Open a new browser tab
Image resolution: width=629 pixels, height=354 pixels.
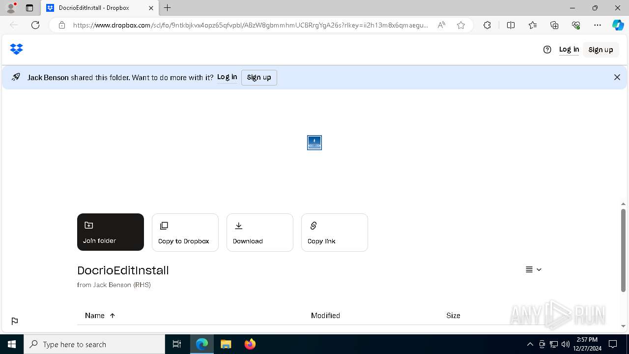tap(168, 8)
